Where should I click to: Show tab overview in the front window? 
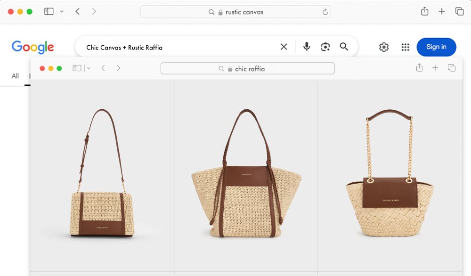452,68
